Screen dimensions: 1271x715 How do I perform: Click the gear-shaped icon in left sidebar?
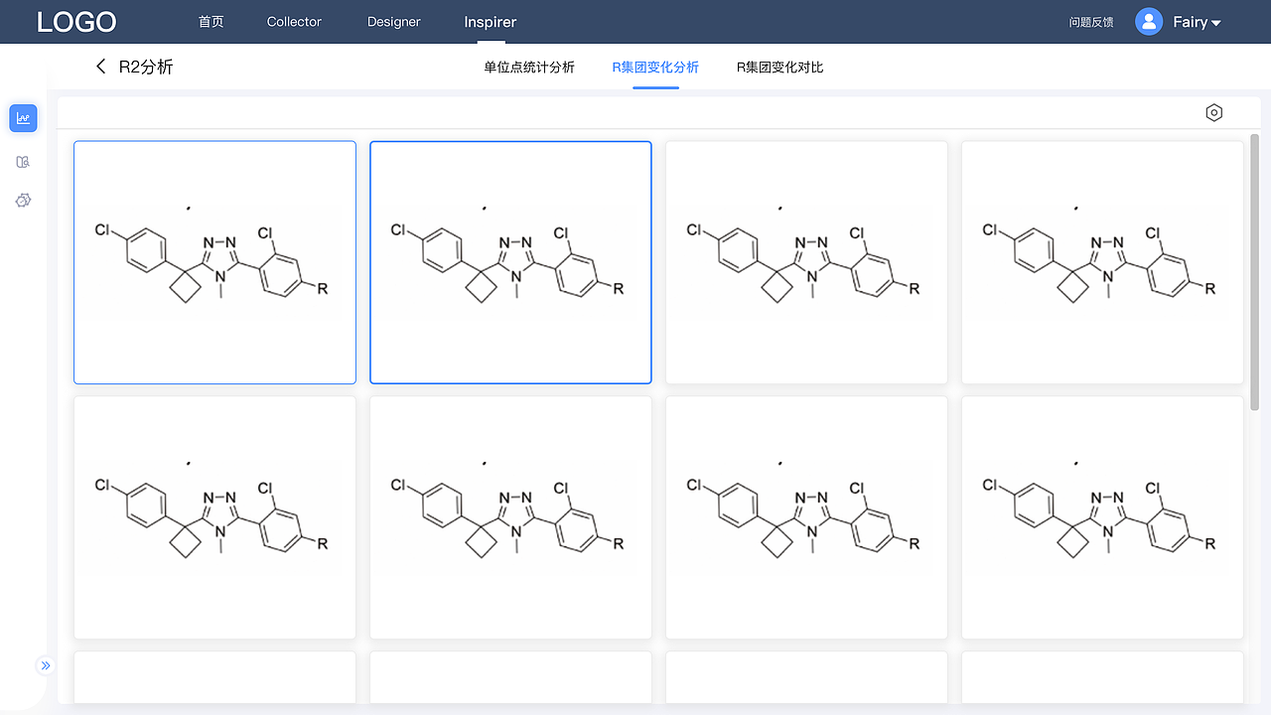coord(23,201)
